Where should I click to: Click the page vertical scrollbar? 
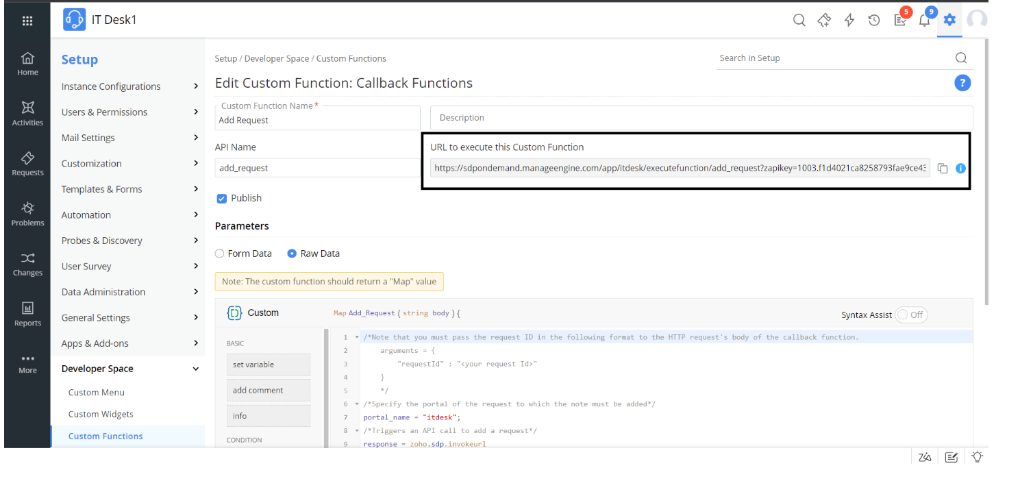pyautogui.click(x=986, y=171)
